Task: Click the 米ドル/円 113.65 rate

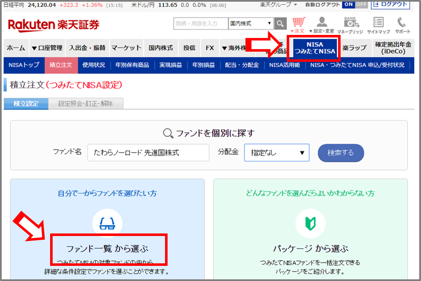Action: coord(168,5)
